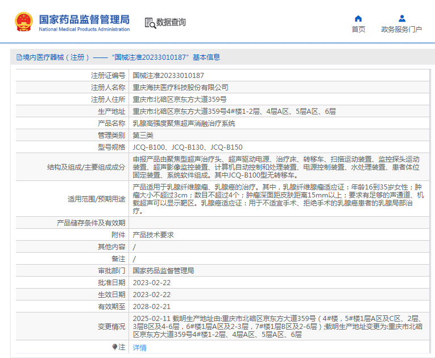
Task: Click the 注册人名称 row label
Action: 108,88
